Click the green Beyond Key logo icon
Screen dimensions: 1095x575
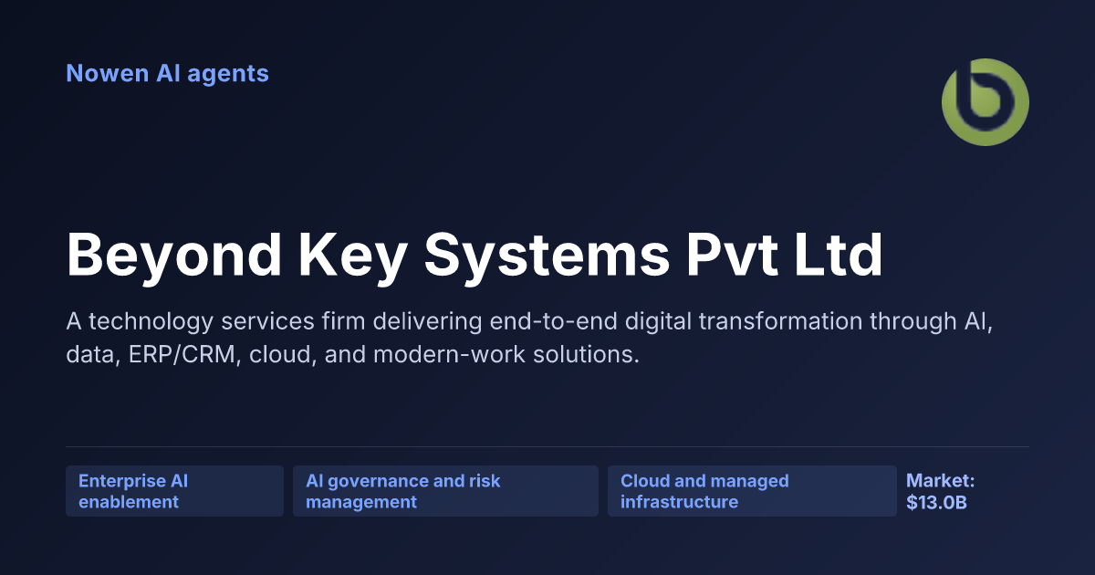click(x=985, y=102)
